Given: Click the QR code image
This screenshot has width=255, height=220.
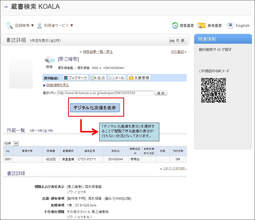Looking at the screenshot, I should point(214,90).
